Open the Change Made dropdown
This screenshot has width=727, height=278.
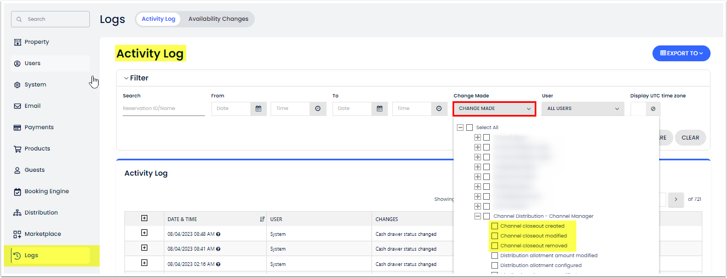pos(494,109)
